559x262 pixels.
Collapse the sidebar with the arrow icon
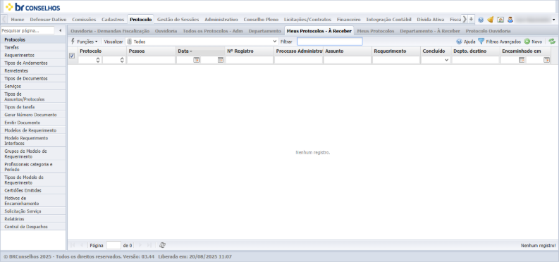click(x=60, y=30)
